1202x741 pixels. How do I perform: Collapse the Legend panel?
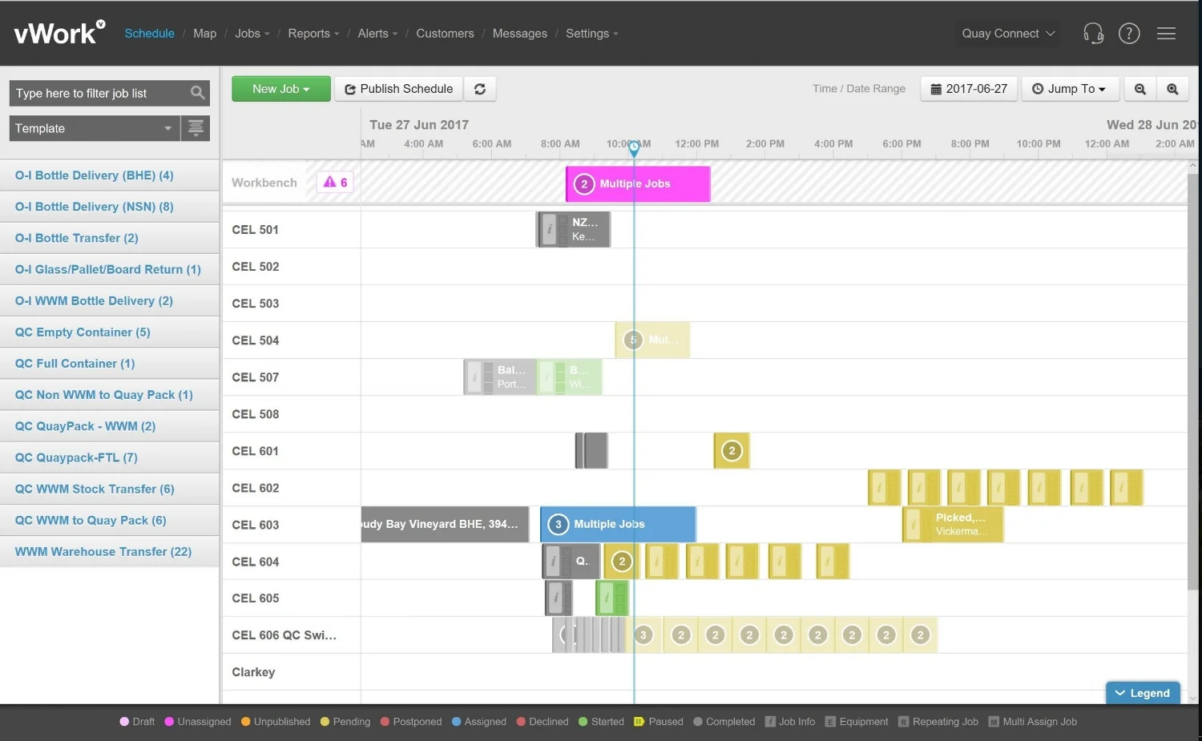[x=1143, y=693]
